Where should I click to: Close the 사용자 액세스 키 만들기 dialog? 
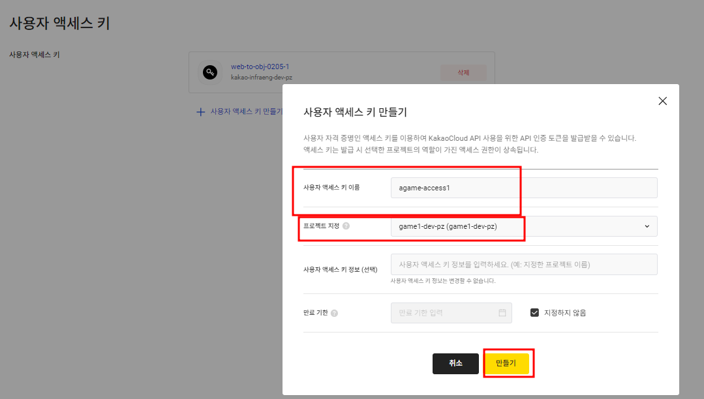[x=662, y=101]
